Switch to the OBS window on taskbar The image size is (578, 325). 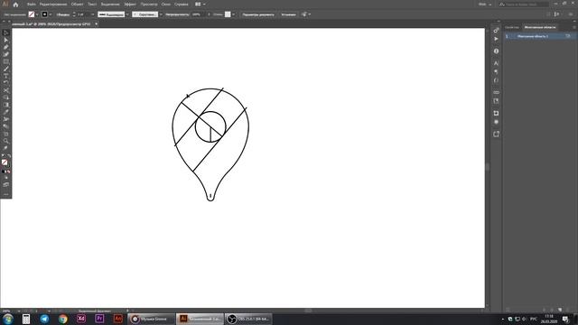[x=248, y=319]
